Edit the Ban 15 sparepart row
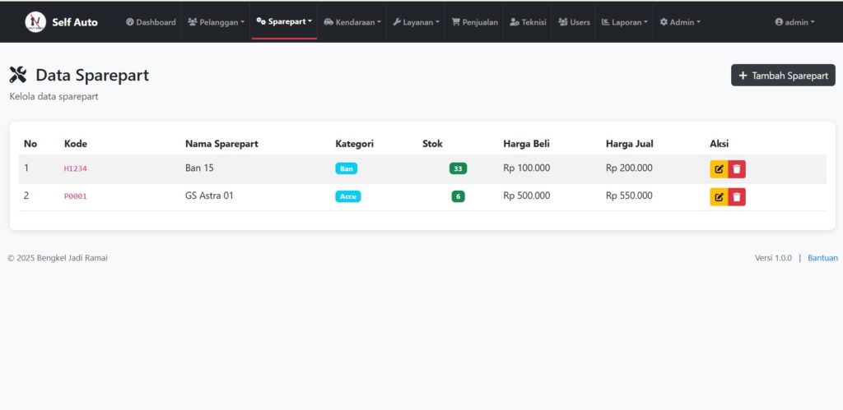843x410 pixels. (719, 169)
